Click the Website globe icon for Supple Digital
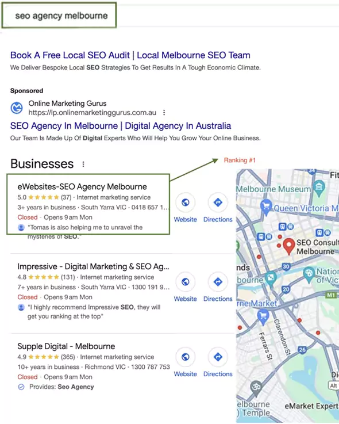 coord(186,357)
